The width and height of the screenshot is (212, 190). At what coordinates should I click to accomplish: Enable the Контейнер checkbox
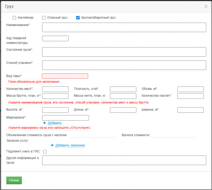pyautogui.click(x=14, y=18)
